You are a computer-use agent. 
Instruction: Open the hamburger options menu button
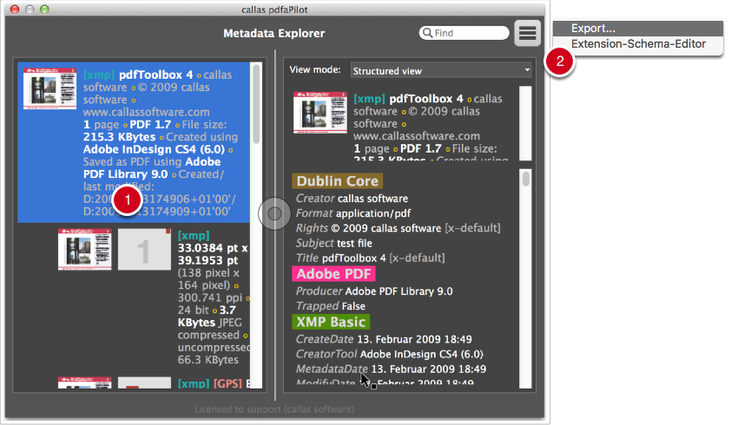click(x=527, y=33)
